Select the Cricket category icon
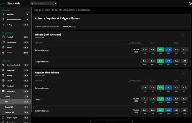 [x=3, y=80]
